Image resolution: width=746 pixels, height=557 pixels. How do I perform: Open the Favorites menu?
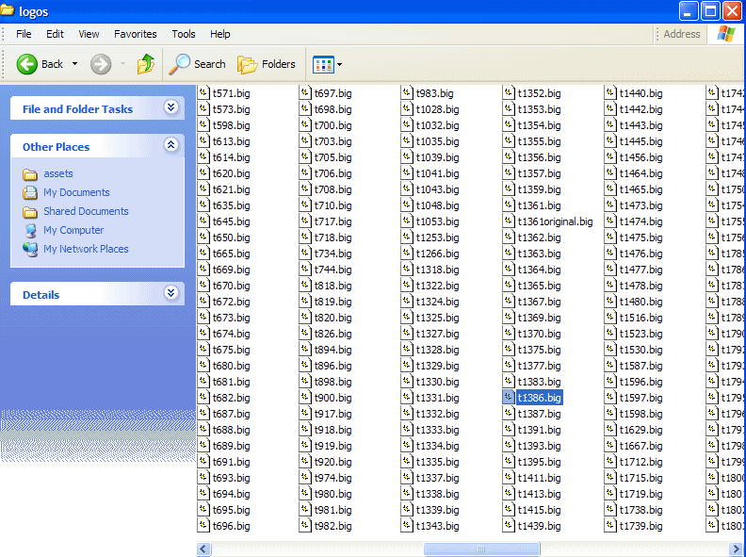[136, 34]
